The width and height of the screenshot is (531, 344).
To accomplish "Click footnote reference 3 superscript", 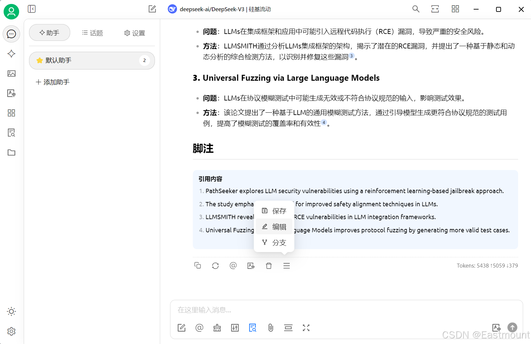I will 351,56.
